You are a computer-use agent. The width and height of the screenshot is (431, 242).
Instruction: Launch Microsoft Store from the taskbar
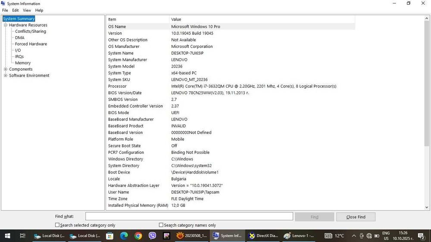coord(109,236)
